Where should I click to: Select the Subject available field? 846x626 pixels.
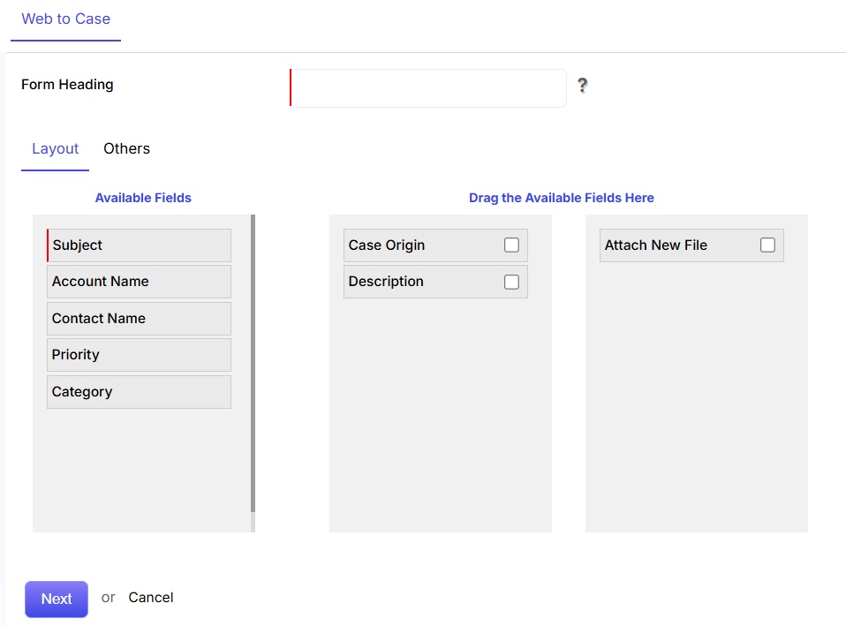140,245
